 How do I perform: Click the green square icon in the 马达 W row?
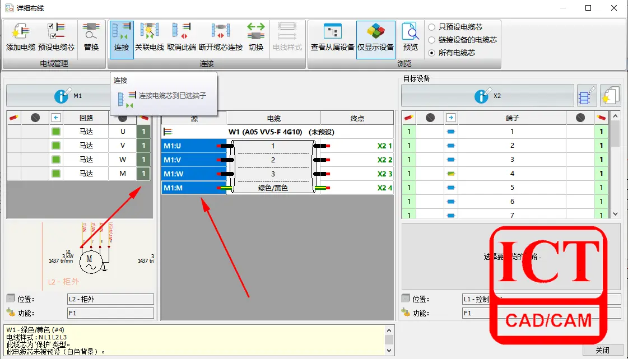pos(56,159)
